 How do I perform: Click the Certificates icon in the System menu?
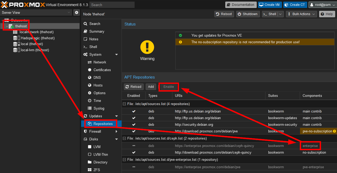pyautogui.click(x=90, y=70)
